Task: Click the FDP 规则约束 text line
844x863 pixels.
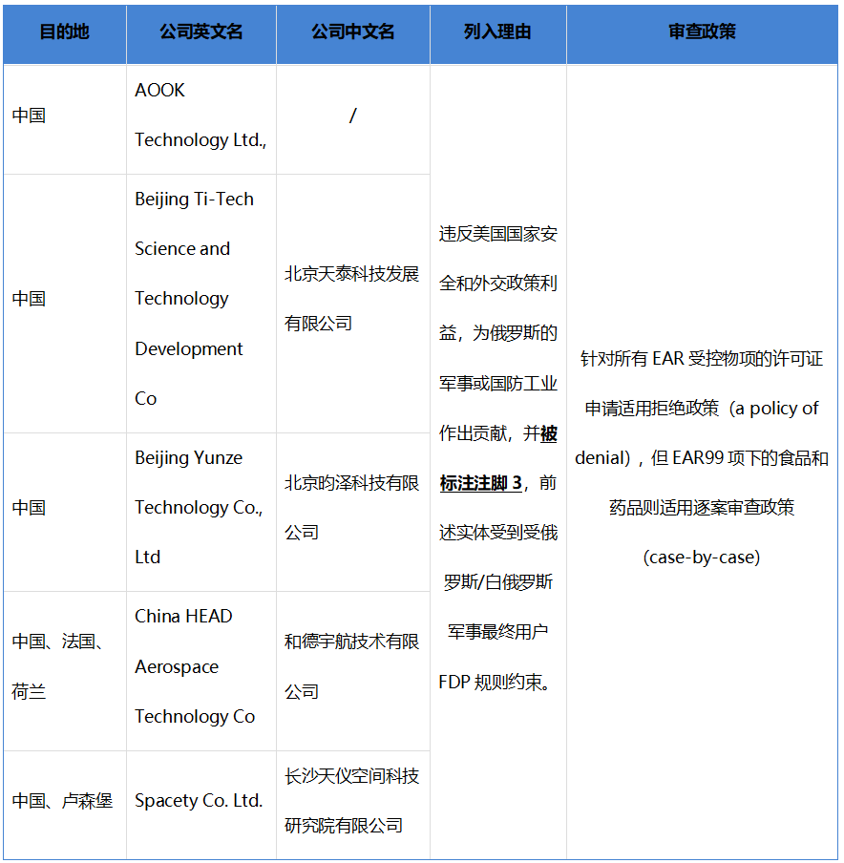Action: tap(496, 683)
